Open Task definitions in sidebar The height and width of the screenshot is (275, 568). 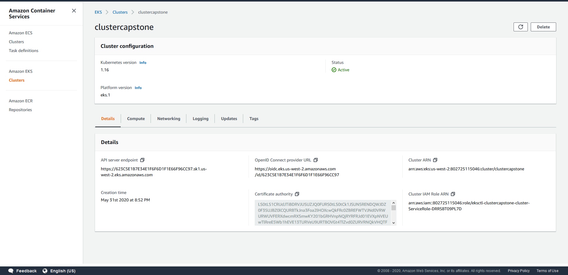tap(24, 51)
